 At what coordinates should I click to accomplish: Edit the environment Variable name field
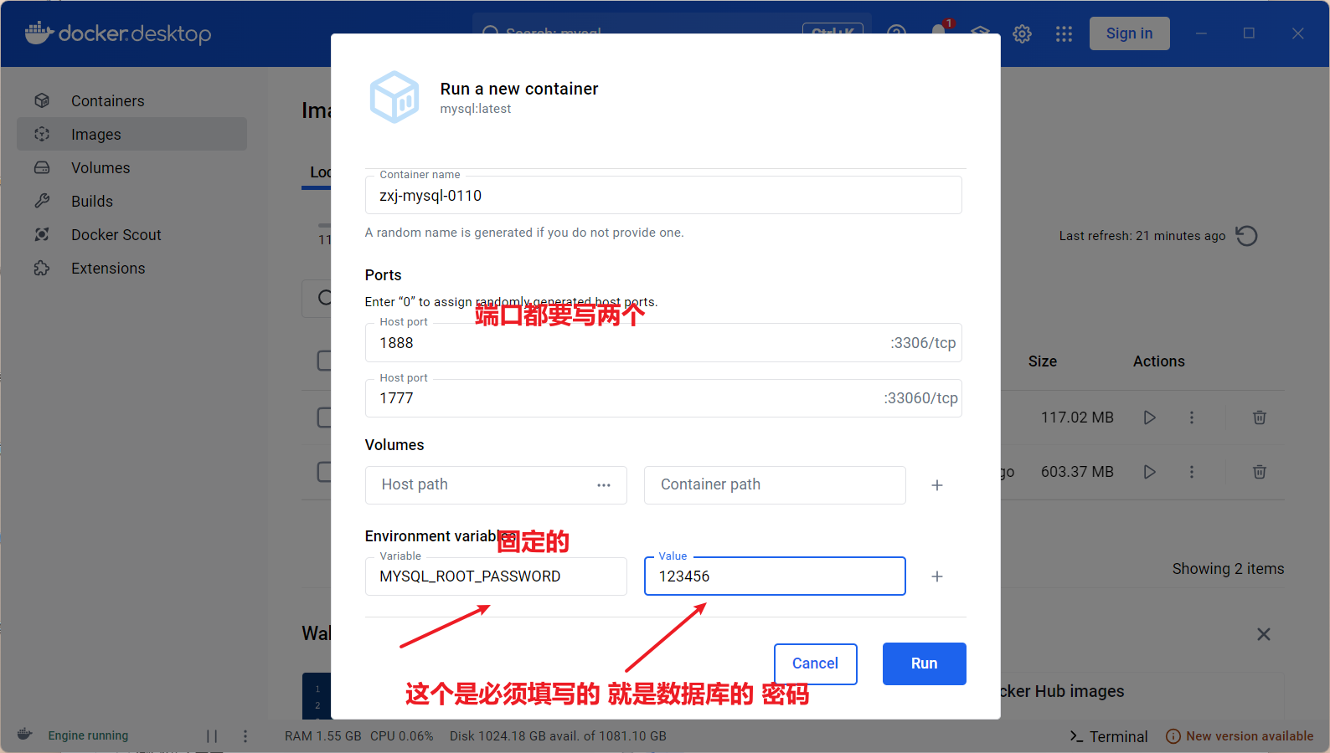[496, 576]
